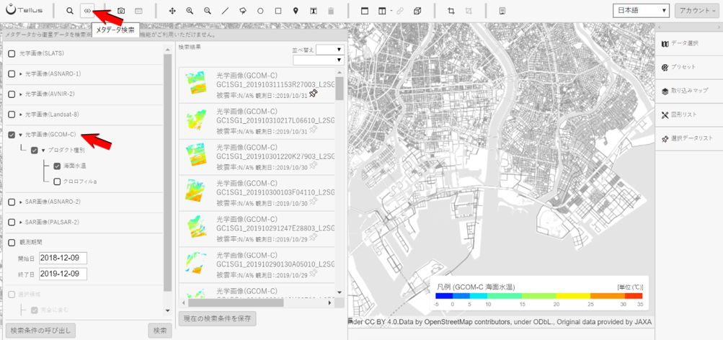Image resolution: width=723 pixels, height=340 pixels.
Task: Select the crop region tool
Action: pos(451,11)
